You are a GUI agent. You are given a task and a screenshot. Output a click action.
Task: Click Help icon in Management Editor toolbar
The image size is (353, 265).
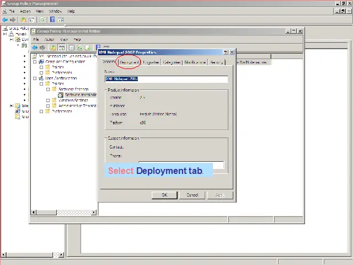(x=98, y=47)
